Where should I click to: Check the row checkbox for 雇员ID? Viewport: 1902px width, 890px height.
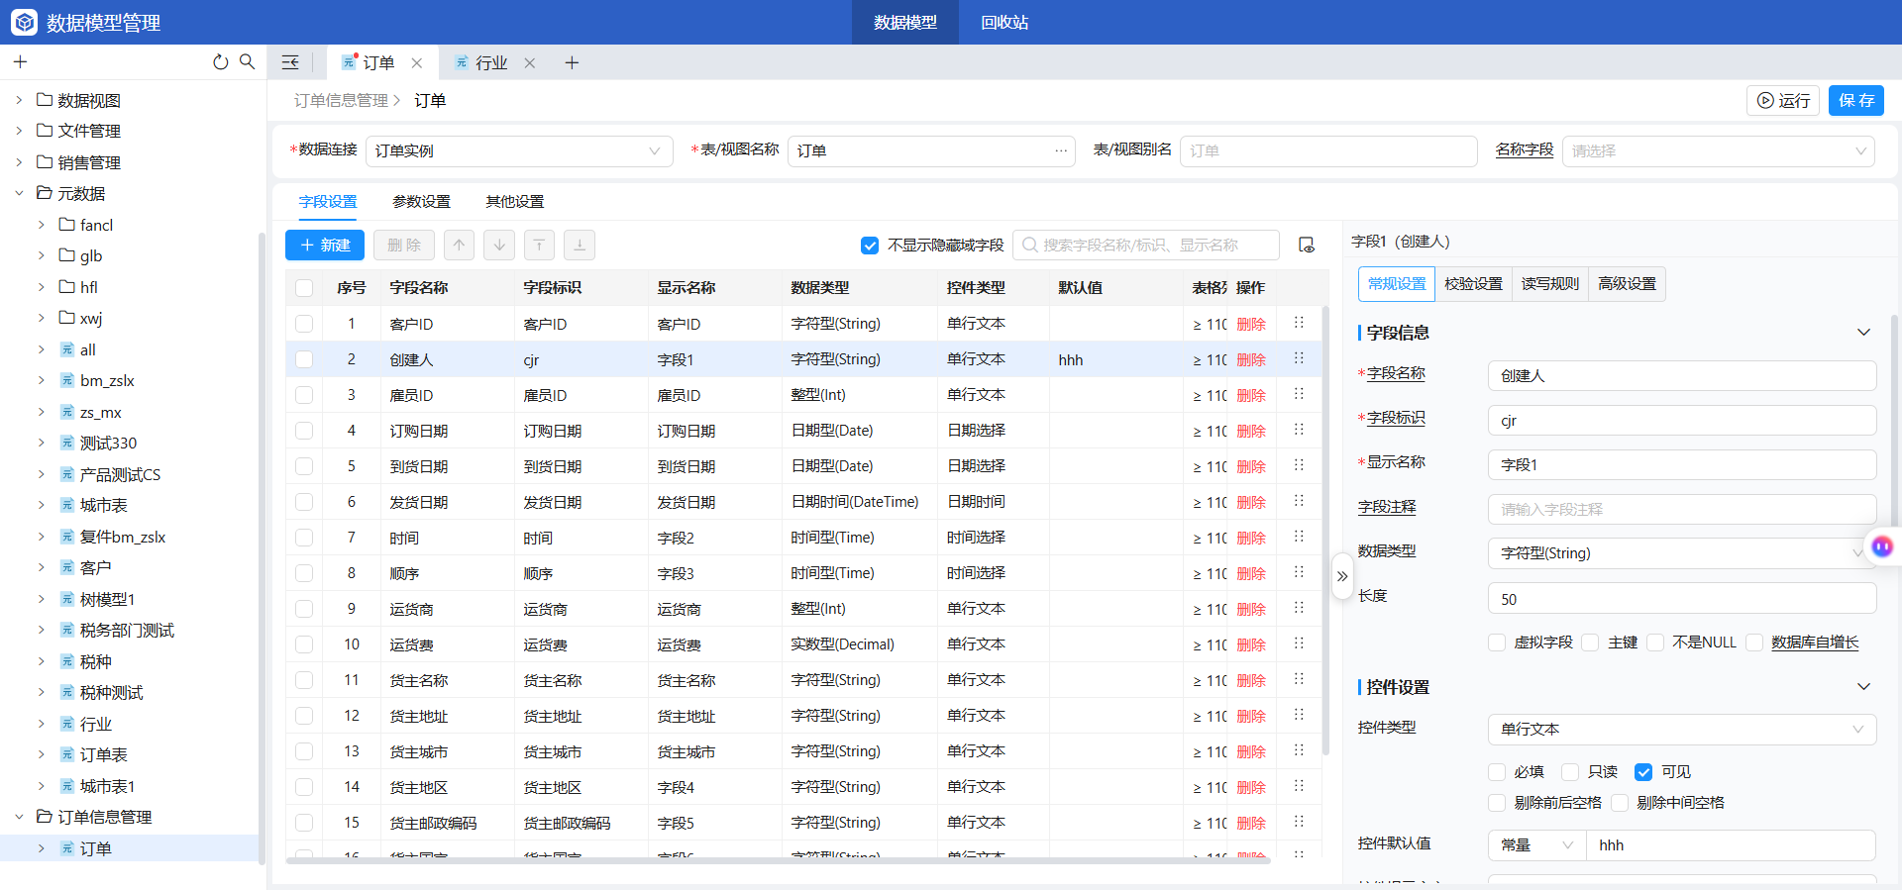tap(304, 395)
